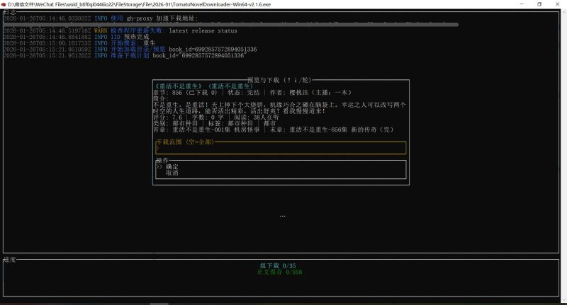Click the 章节: 856 (已下载 0) text
Screen dimensions: 567x305
[185, 93]
